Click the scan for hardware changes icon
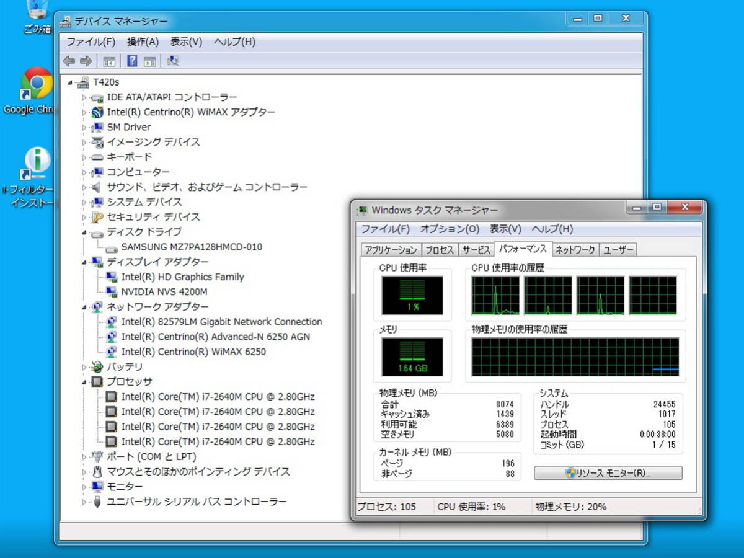The height and width of the screenshot is (558, 744). (173, 61)
